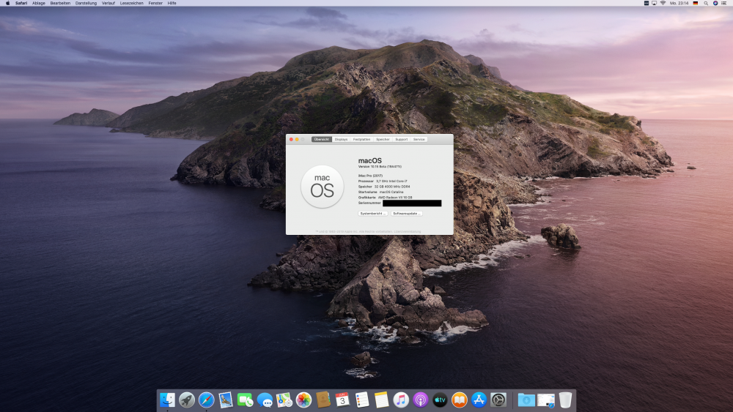
Task: Click the Systembericht button
Action: click(x=373, y=213)
